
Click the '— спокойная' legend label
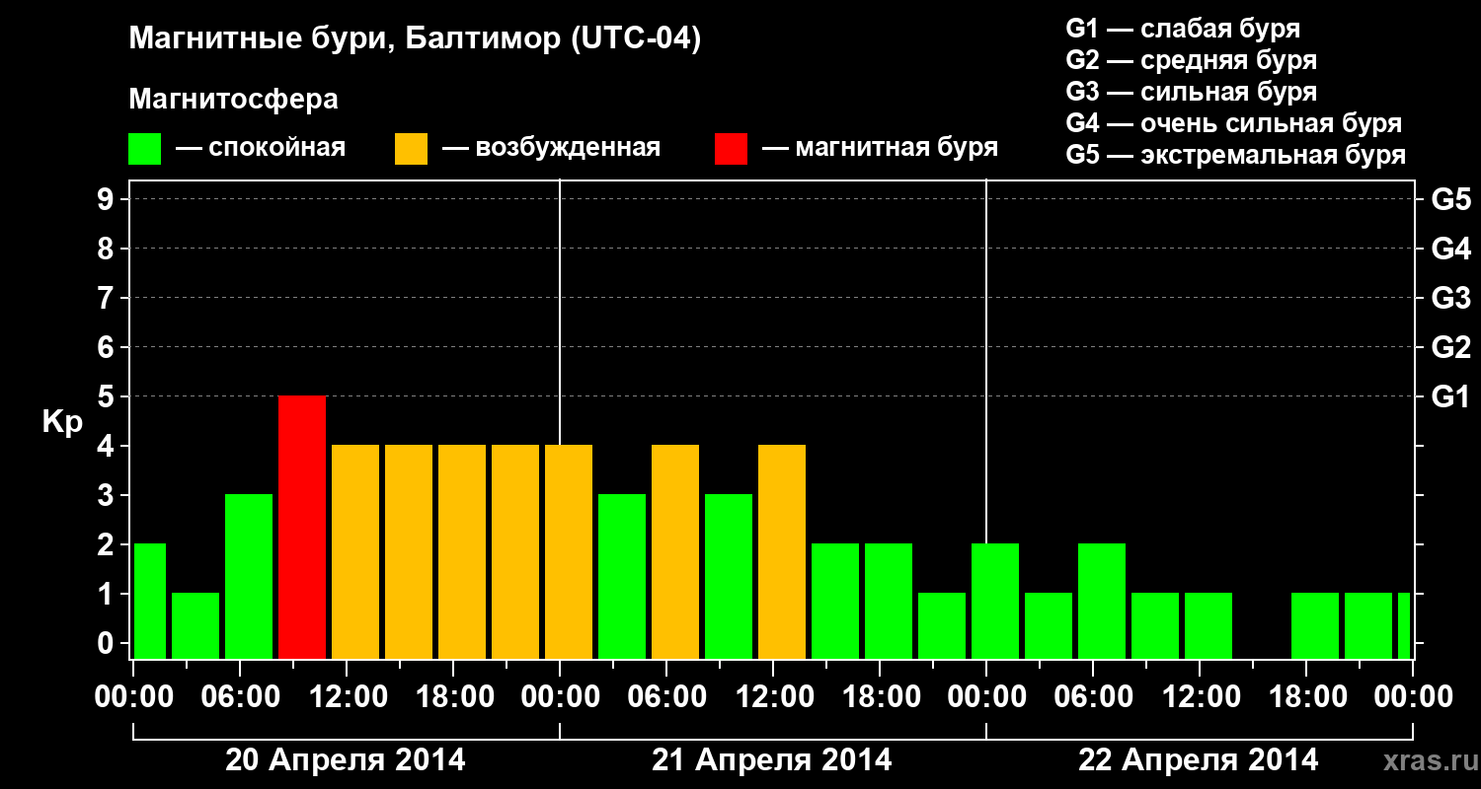point(261,149)
